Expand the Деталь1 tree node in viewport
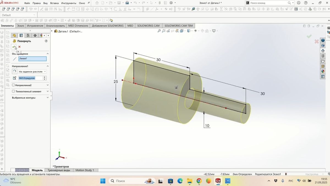330x186 pixels. coord(52,31)
